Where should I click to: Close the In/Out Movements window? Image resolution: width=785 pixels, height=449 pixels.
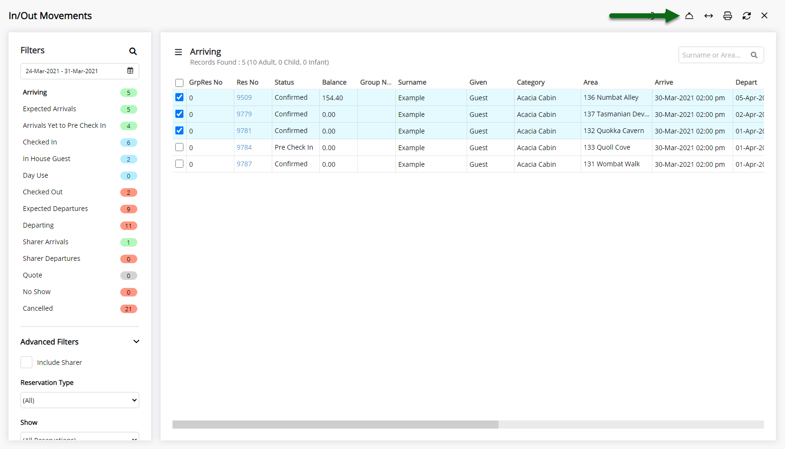pos(765,16)
